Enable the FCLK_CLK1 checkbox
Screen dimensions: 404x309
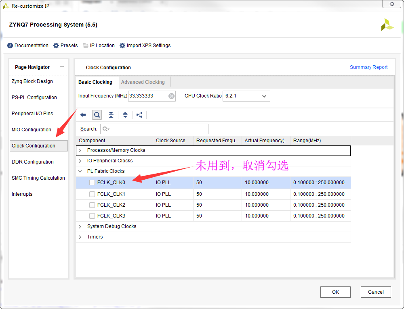point(92,194)
